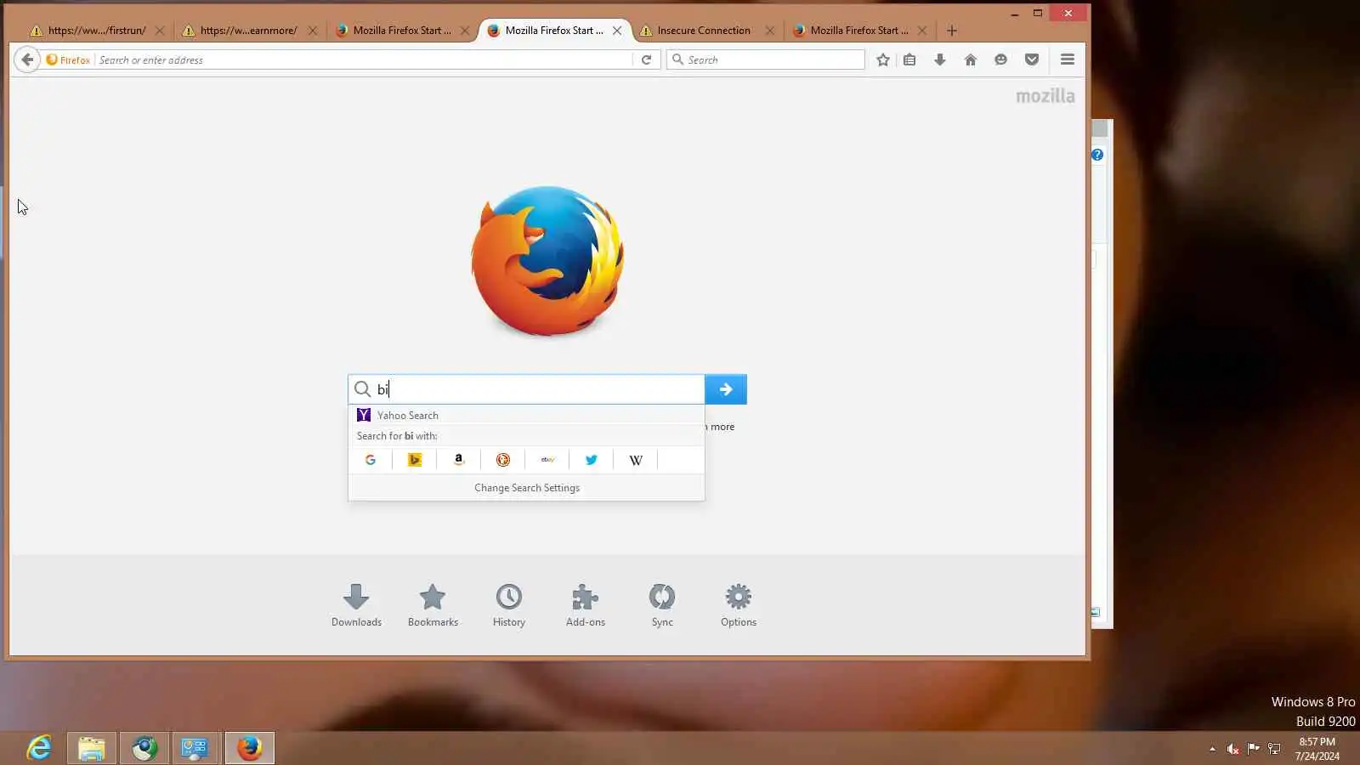The image size is (1360, 765).
Task: Reload the current page
Action: [x=646, y=59]
